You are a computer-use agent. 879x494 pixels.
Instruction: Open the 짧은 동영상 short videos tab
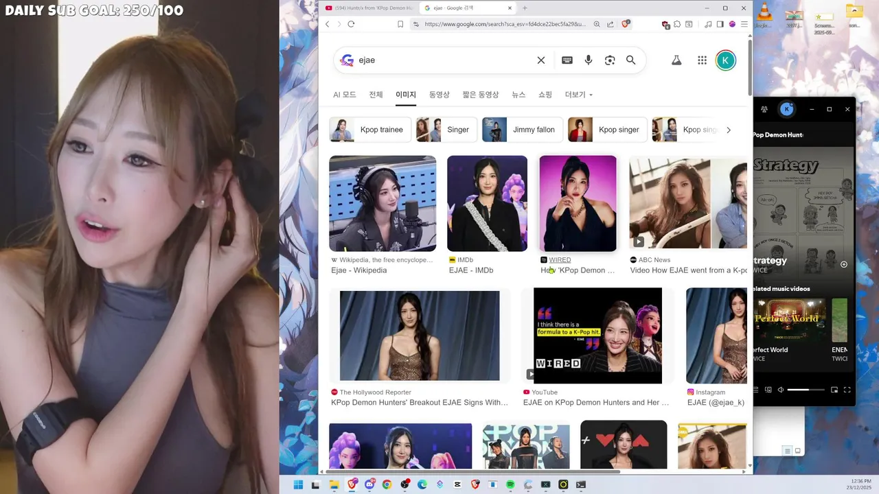[x=481, y=95]
